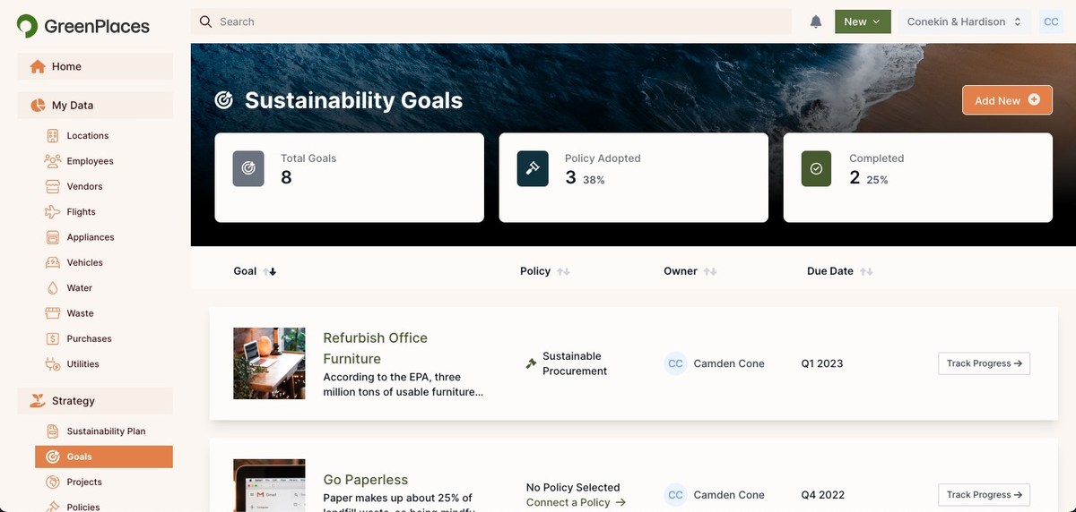The height and width of the screenshot is (512, 1076).
Task: Click the Purchases dollar icon
Action: 52,338
